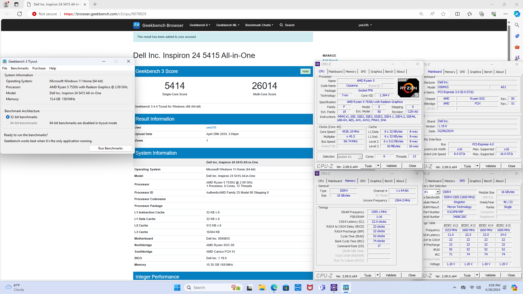
Task: Open Task View on the taskbar
Action: pyautogui.click(x=250, y=287)
